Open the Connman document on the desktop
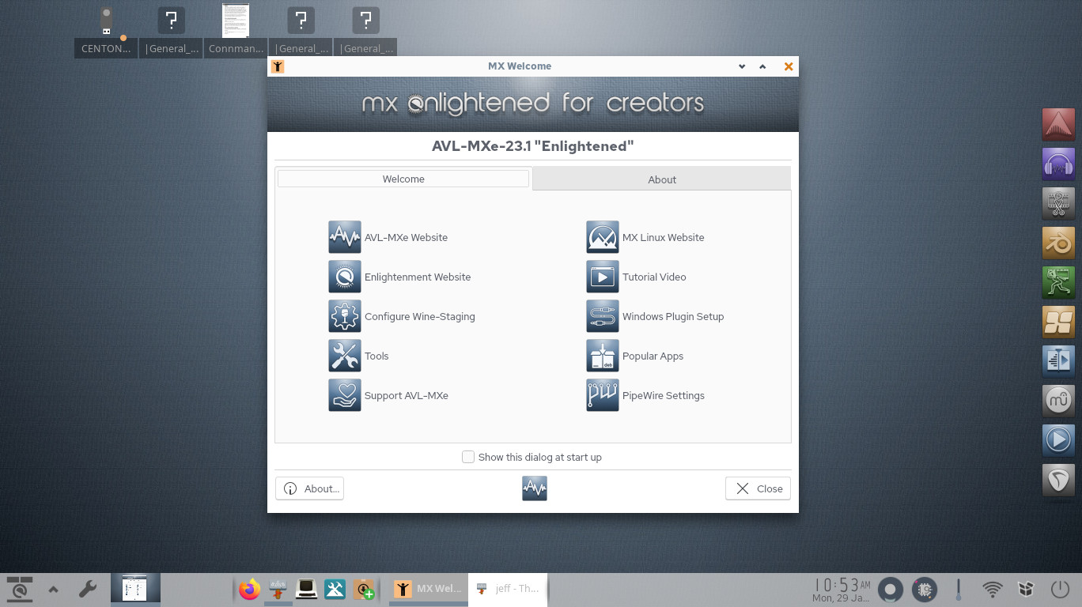 [236, 32]
